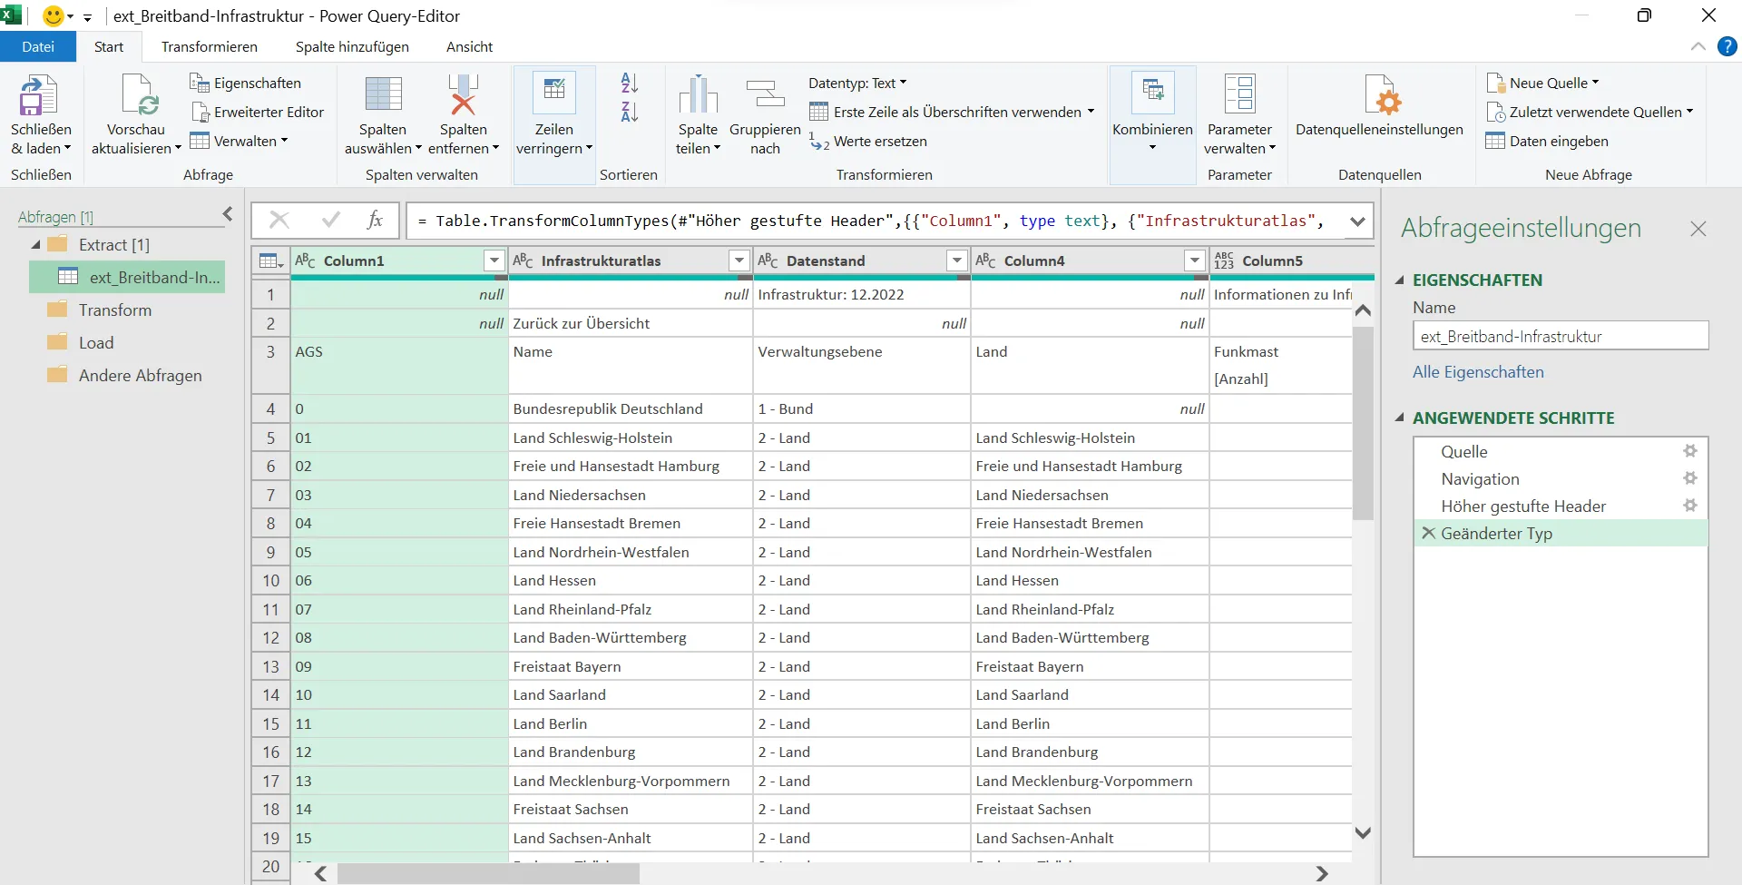Click Parameter verwalten icon
This screenshot has width=1742, height=885.
1239,95
